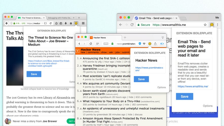Open '632 comments' on Seven earth-sized planets

[x=144, y=97]
